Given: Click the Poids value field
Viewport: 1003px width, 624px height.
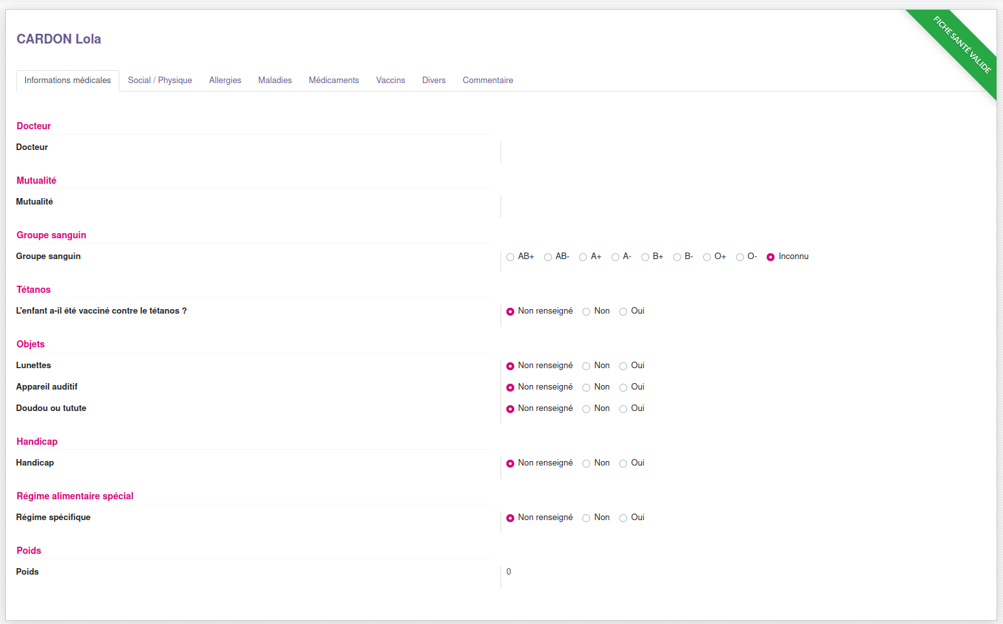Looking at the screenshot, I should 509,572.
